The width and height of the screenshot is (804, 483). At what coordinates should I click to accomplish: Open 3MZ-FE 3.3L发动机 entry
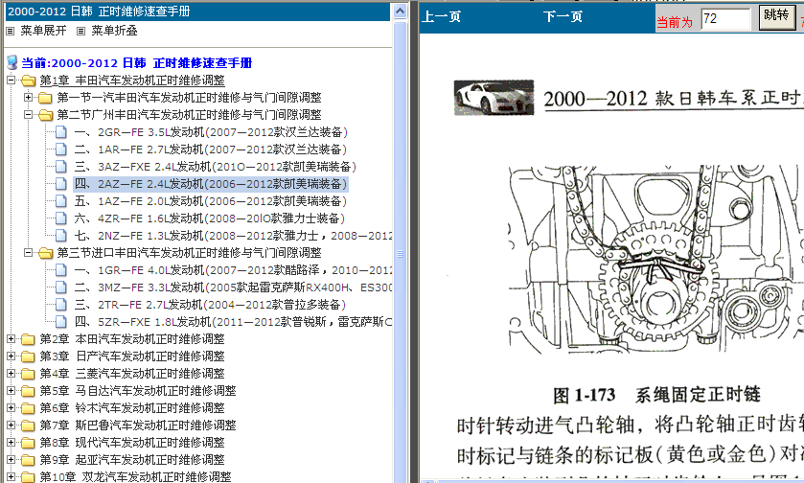233,287
